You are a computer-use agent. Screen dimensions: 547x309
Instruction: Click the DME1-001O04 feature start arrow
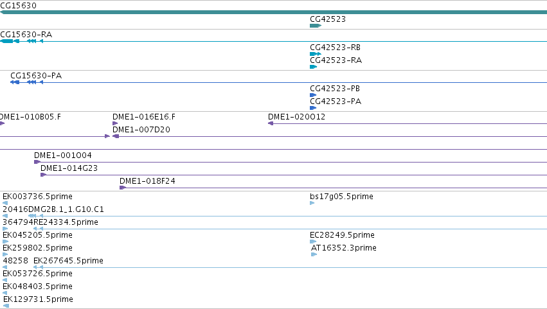[x=37, y=162]
